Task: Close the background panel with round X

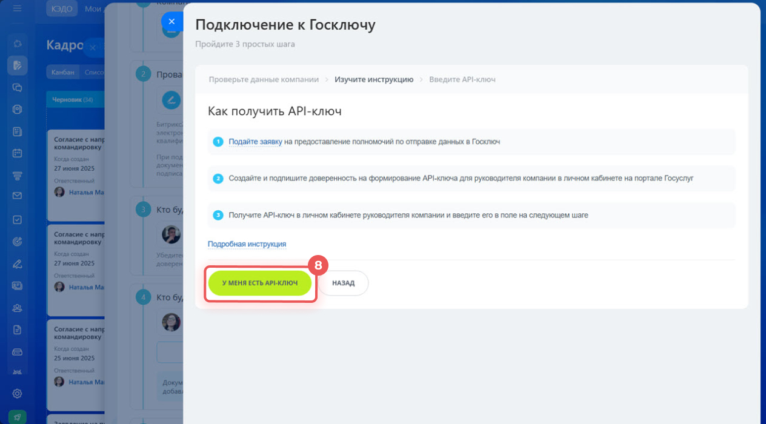Action: pyautogui.click(x=93, y=47)
